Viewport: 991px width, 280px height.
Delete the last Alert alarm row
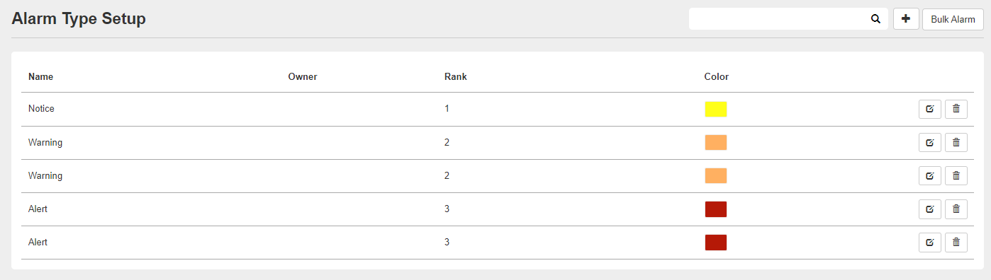coord(956,242)
